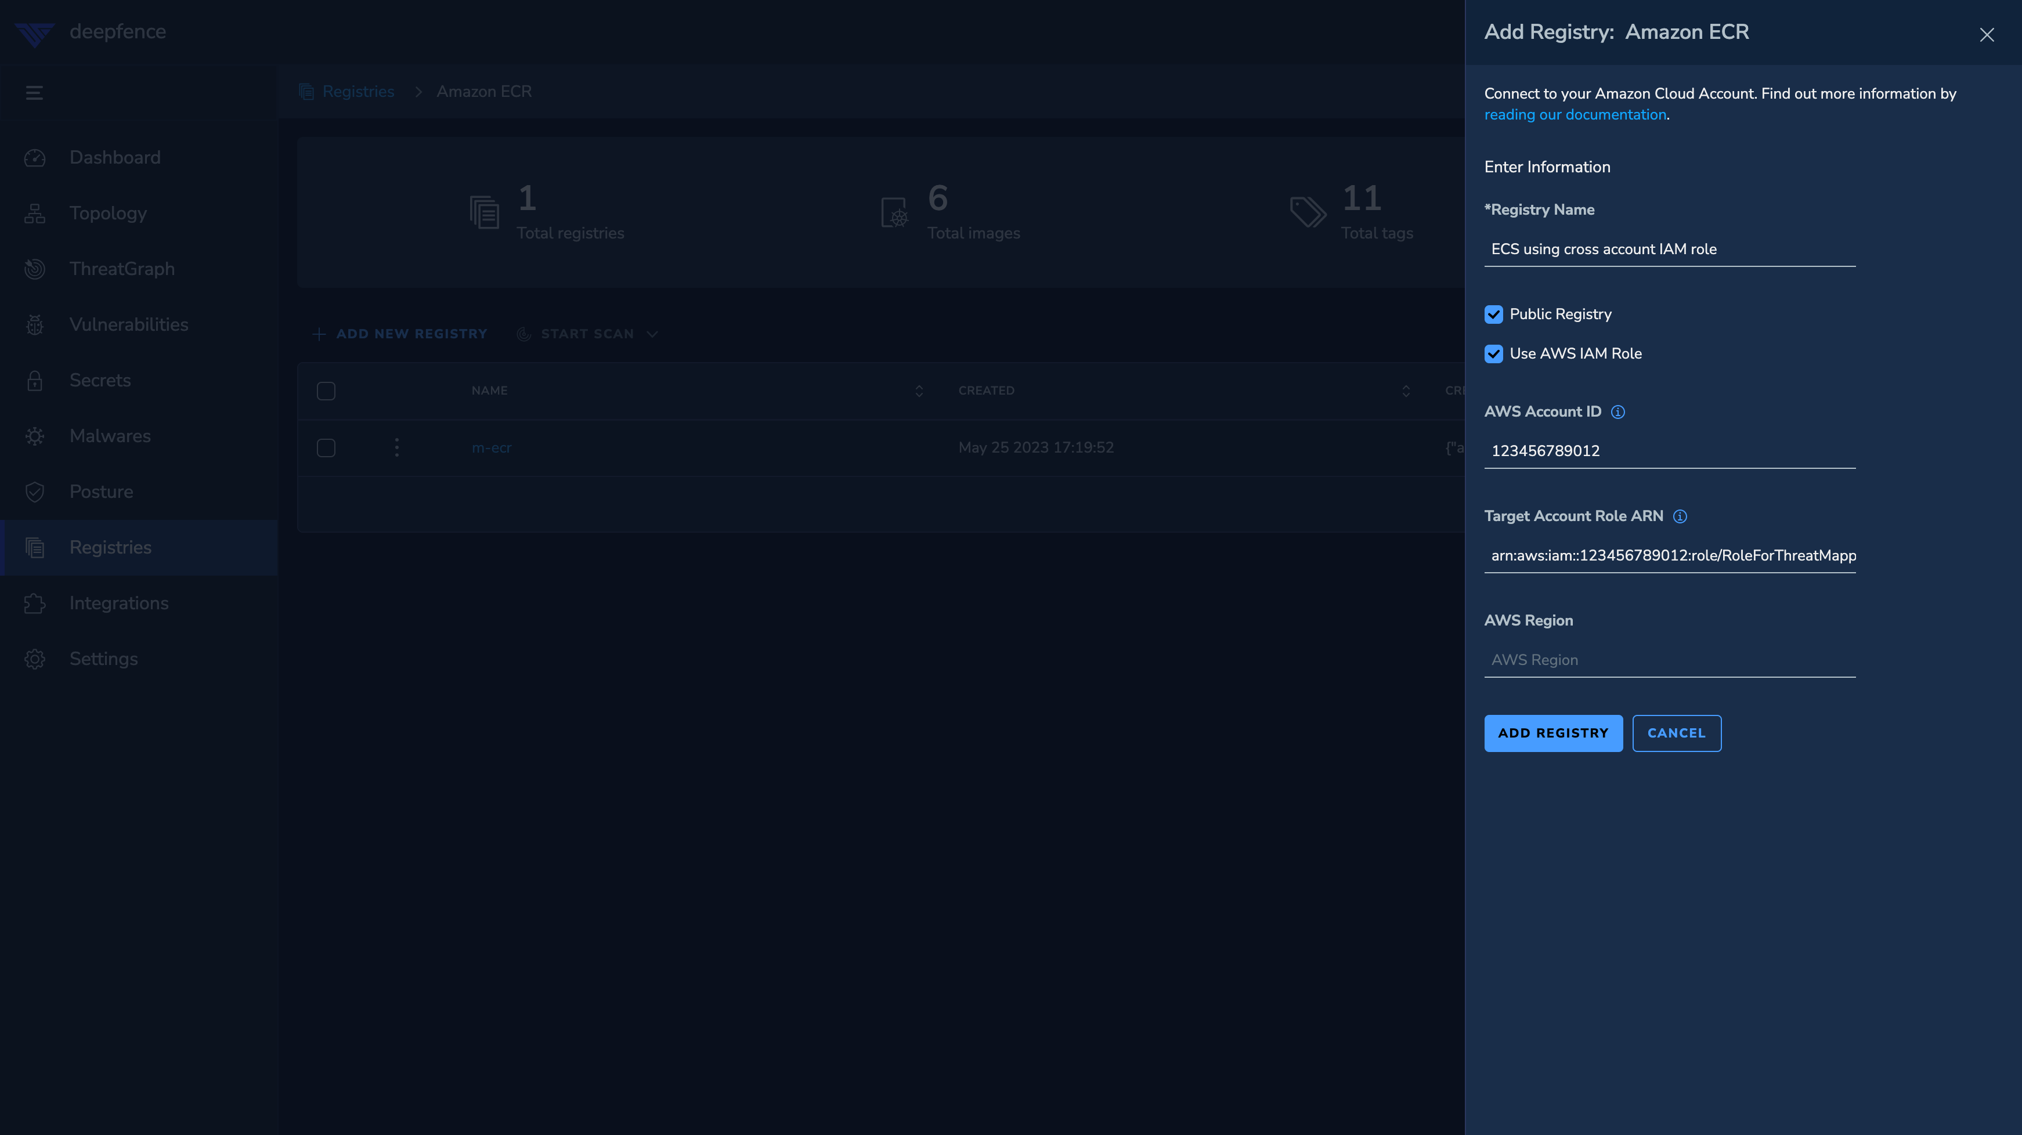Click the Dashboard gauge icon

[35, 158]
